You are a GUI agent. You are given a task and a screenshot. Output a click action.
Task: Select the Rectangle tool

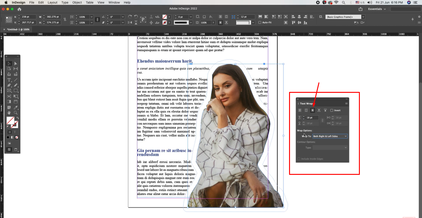tap(15, 90)
